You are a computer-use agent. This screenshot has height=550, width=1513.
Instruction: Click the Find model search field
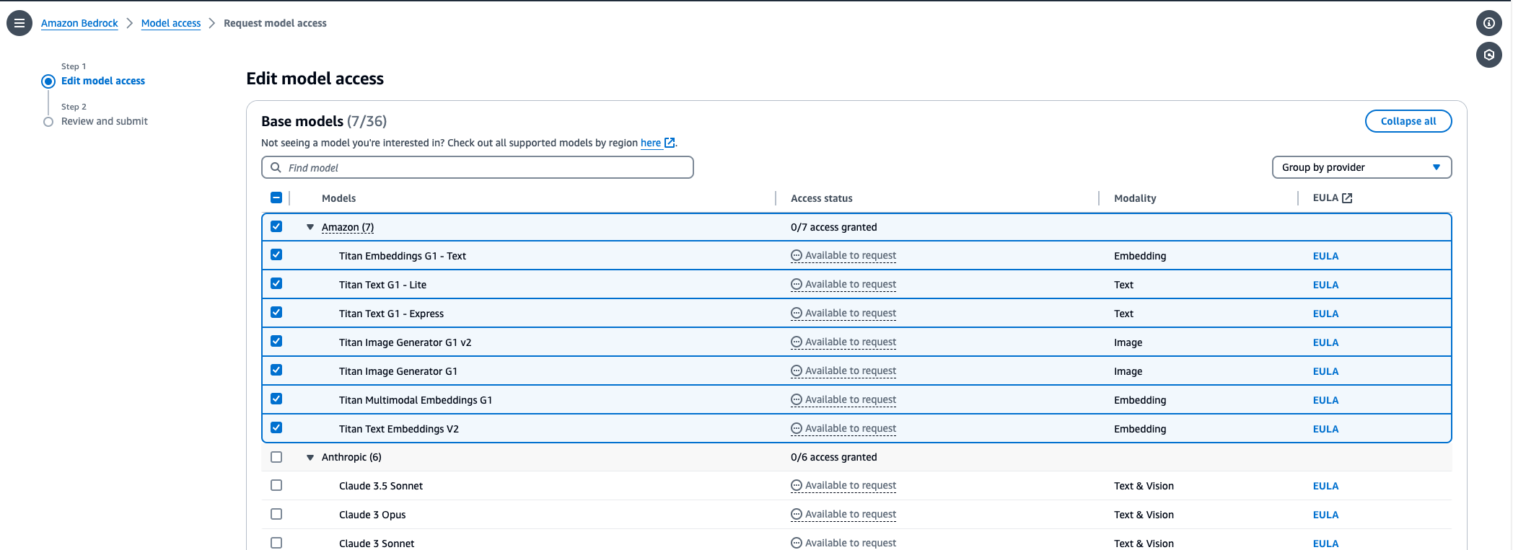click(x=478, y=167)
